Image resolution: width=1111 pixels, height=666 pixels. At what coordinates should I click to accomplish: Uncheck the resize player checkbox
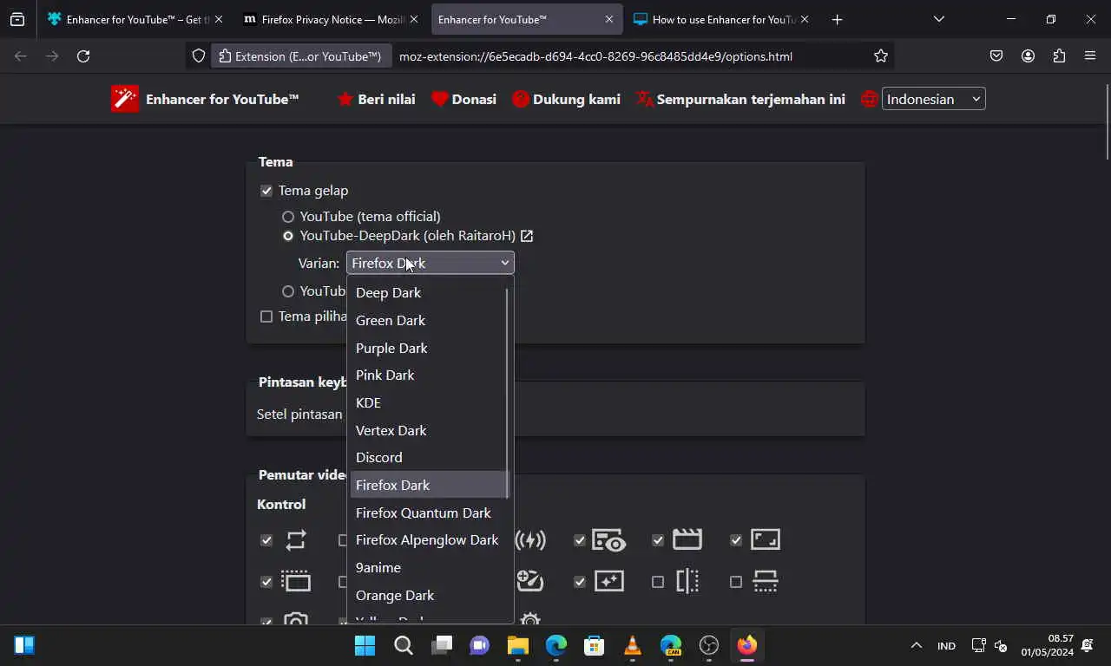pos(736,540)
